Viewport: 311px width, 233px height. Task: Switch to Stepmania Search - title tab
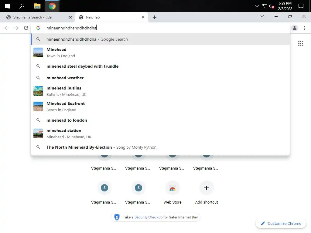pyautogui.click(x=38, y=17)
